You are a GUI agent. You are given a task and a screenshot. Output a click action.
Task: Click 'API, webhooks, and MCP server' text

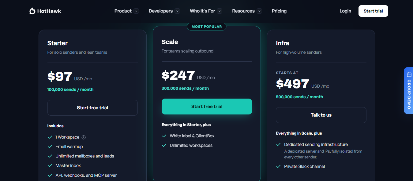tap(86, 175)
